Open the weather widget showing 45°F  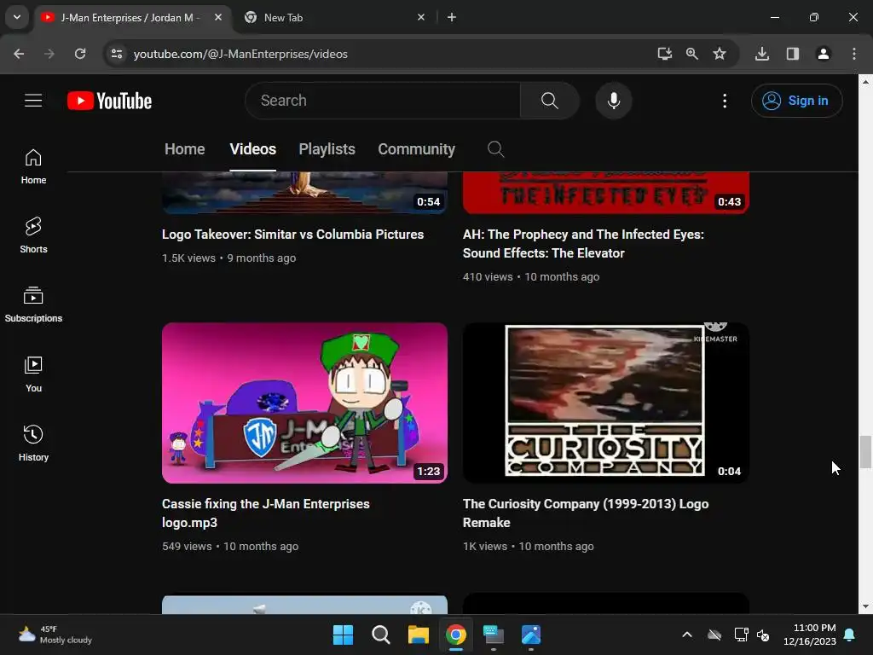click(x=55, y=635)
